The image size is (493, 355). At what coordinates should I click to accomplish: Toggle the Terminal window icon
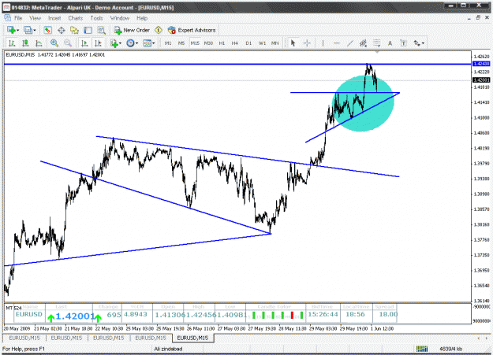point(88,30)
